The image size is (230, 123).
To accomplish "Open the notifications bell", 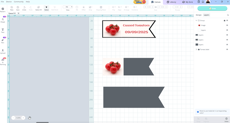I will tap(203, 2).
